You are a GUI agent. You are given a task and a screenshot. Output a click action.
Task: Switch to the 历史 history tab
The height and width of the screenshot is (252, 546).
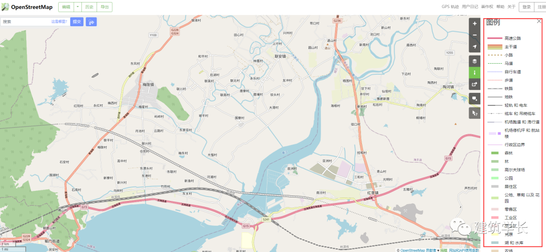click(x=89, y=7)
